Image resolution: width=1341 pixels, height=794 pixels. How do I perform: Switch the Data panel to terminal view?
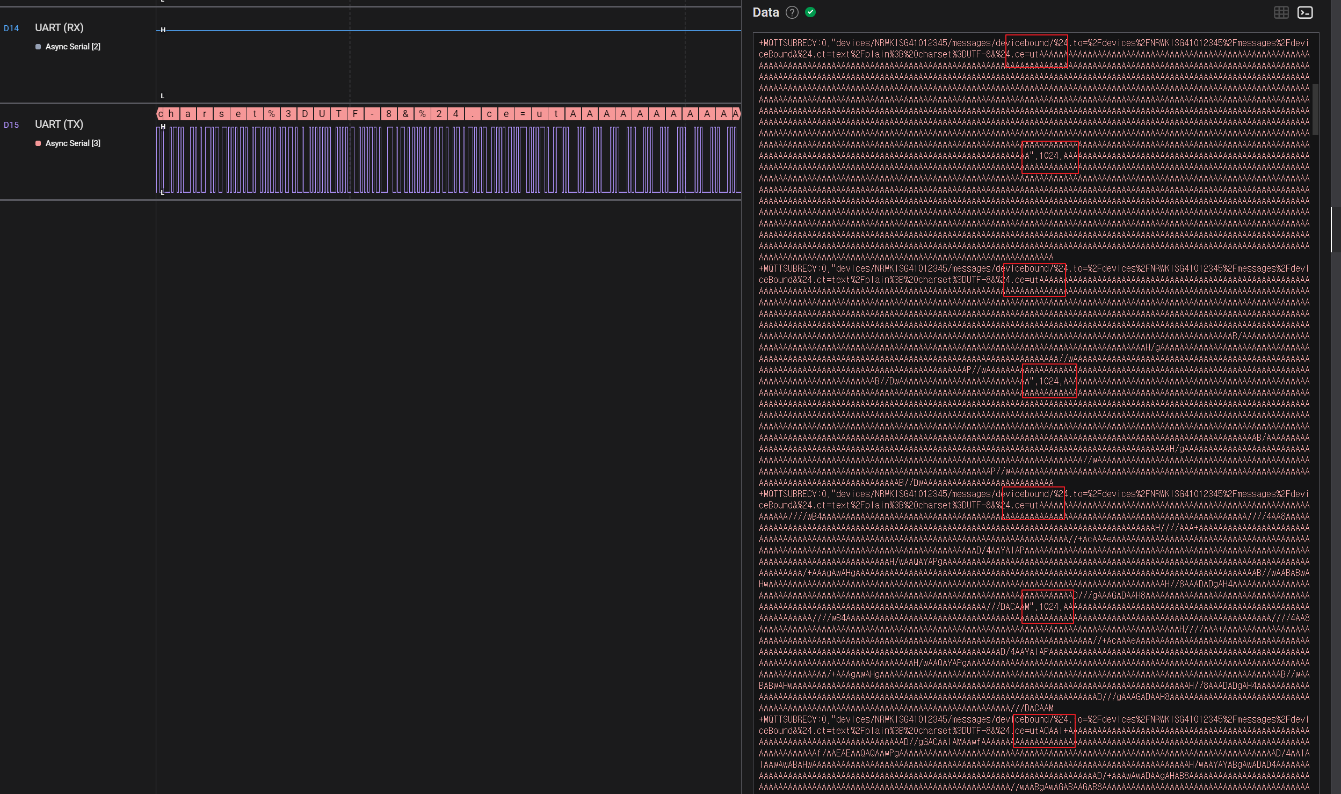(1305, 12)
